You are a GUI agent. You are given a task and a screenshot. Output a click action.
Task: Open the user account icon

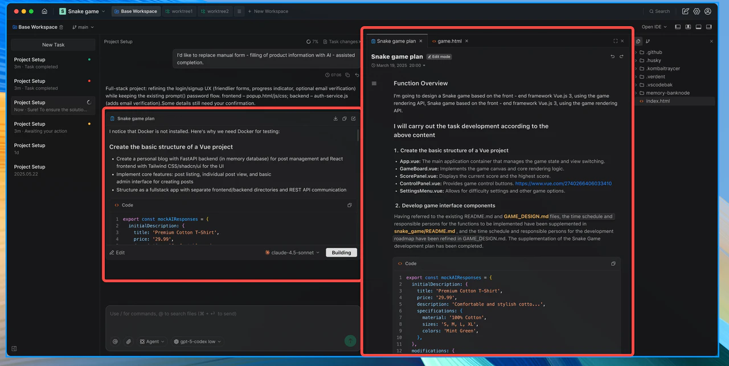[708, 11]
